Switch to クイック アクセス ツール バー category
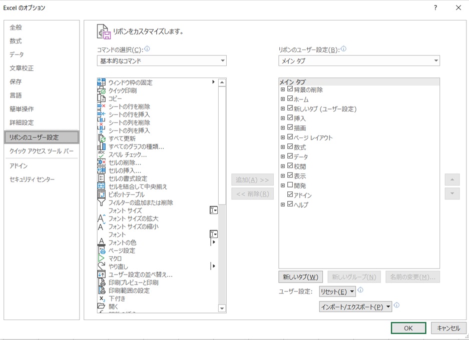The width and height of the screenshot is (469, 340). click(42, 151)
